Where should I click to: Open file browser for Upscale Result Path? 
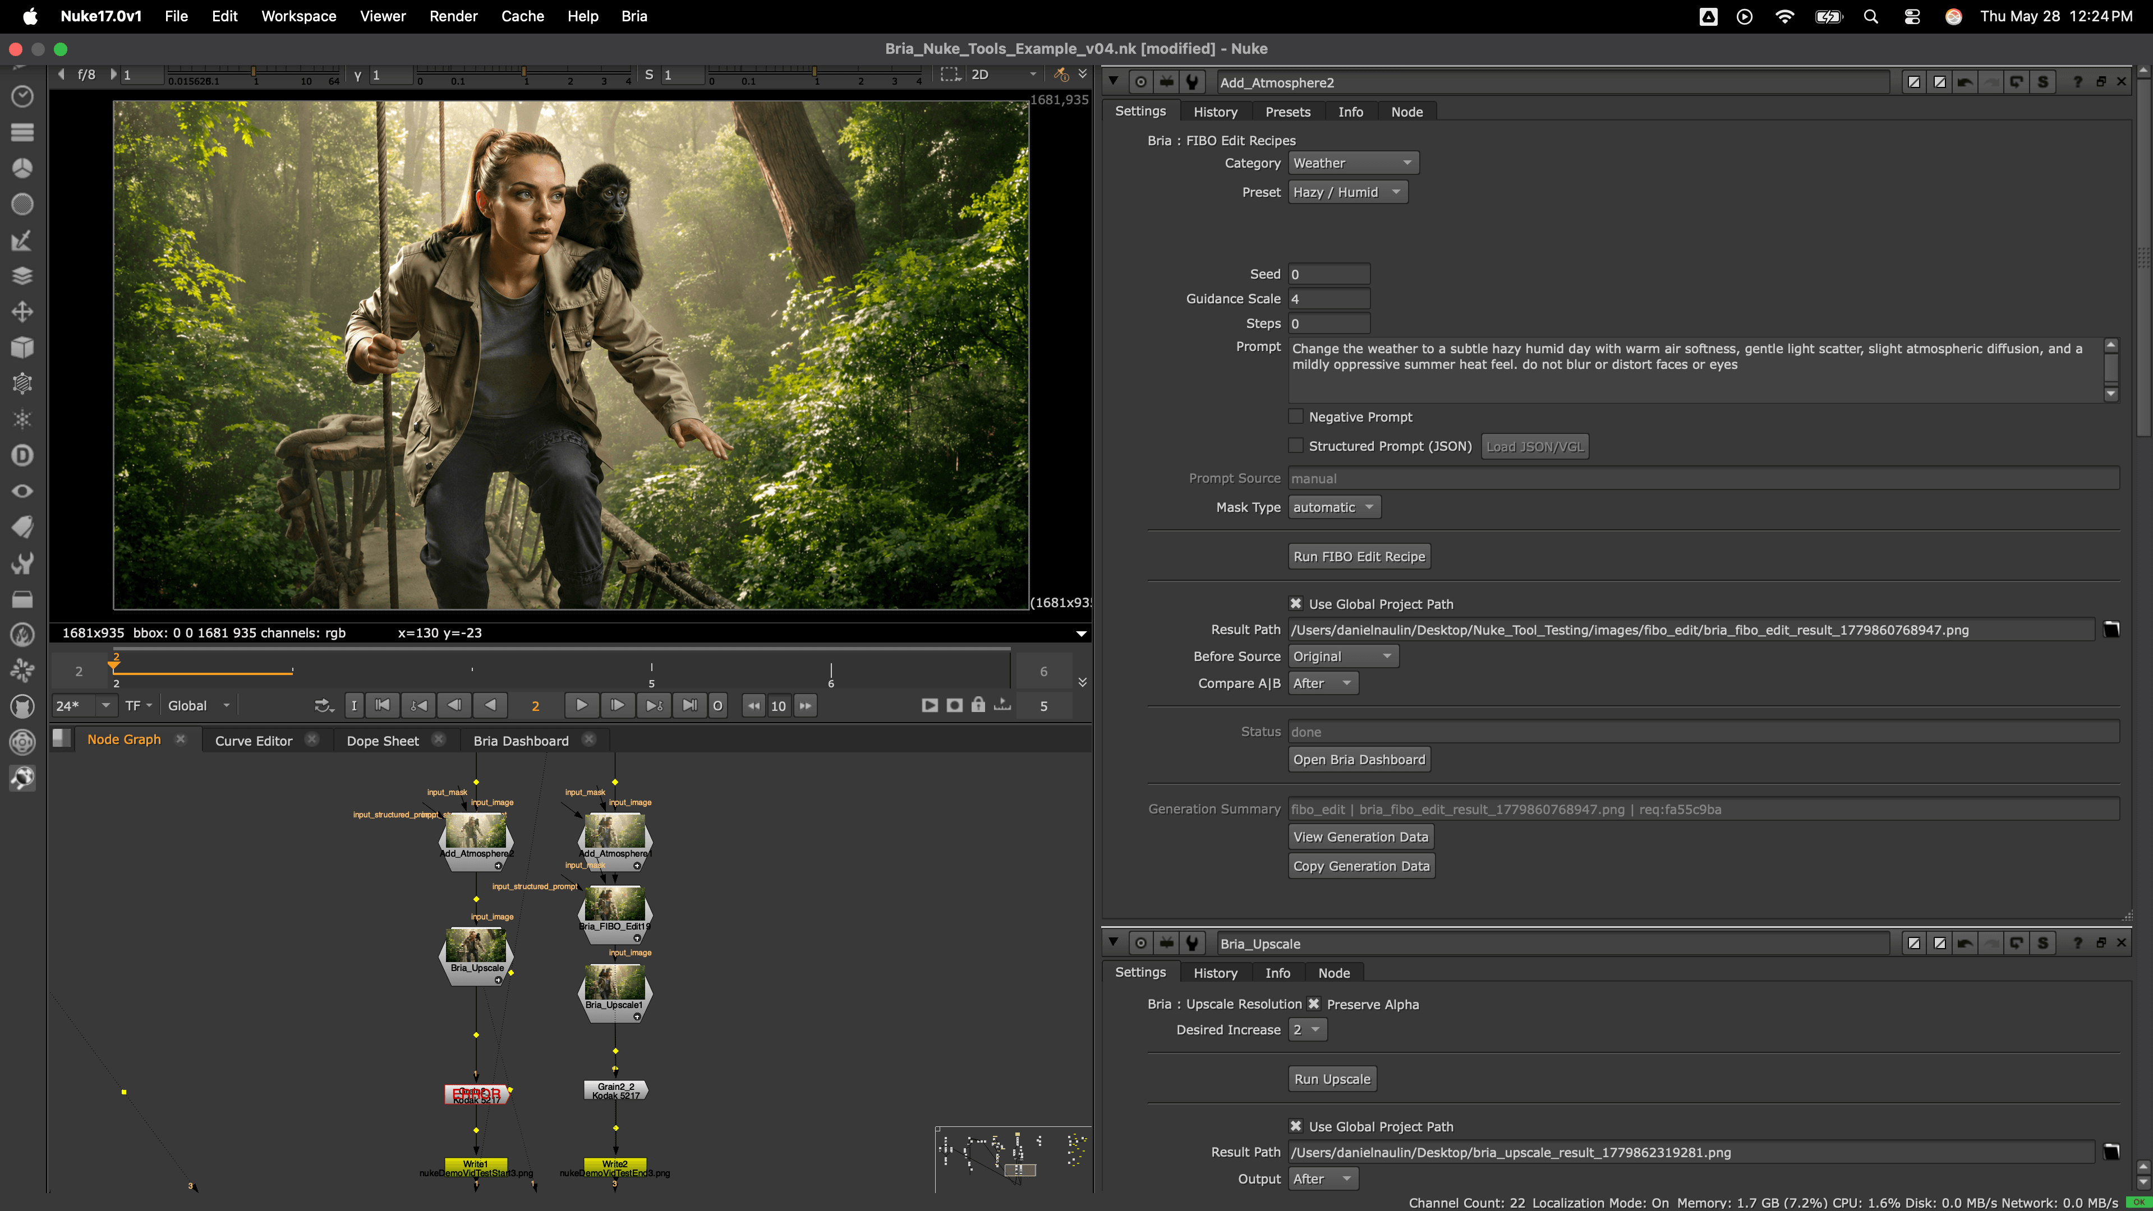[x=2111, y=1152]
